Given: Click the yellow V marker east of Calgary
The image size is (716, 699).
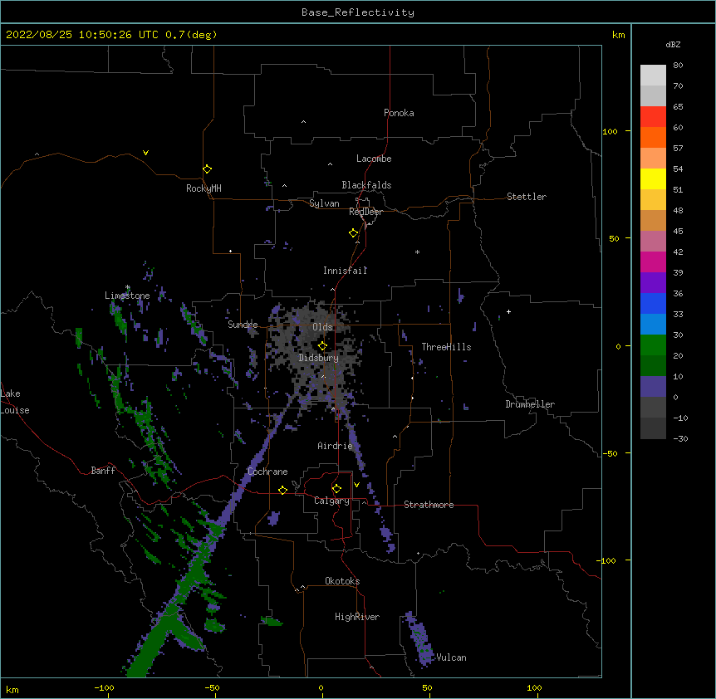Looking at the screenshot, I should tap(356, 485).
